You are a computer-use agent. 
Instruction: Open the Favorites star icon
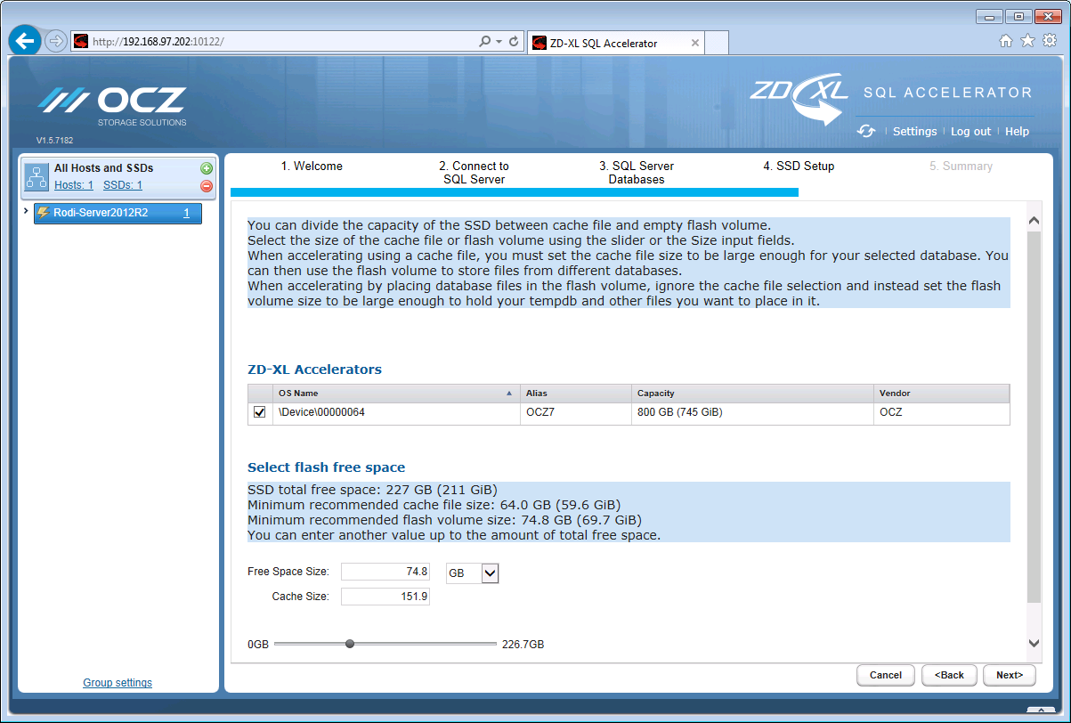point(1027,40)
